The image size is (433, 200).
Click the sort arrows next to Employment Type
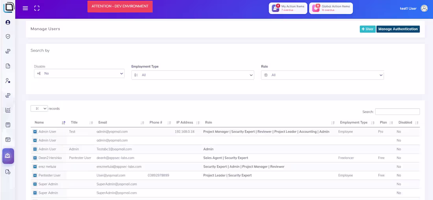pos(373,123)
